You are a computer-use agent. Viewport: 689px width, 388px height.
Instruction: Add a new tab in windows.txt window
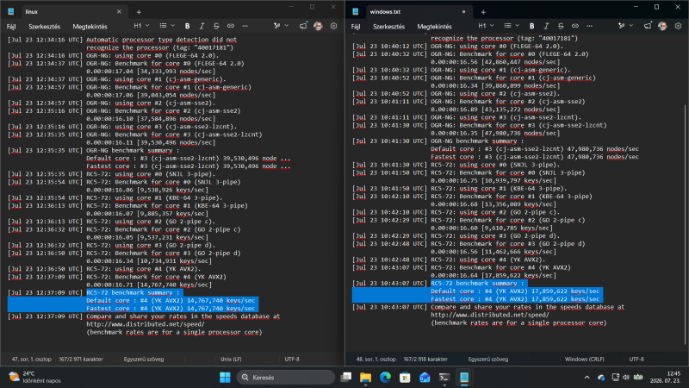tap(483, 12)
